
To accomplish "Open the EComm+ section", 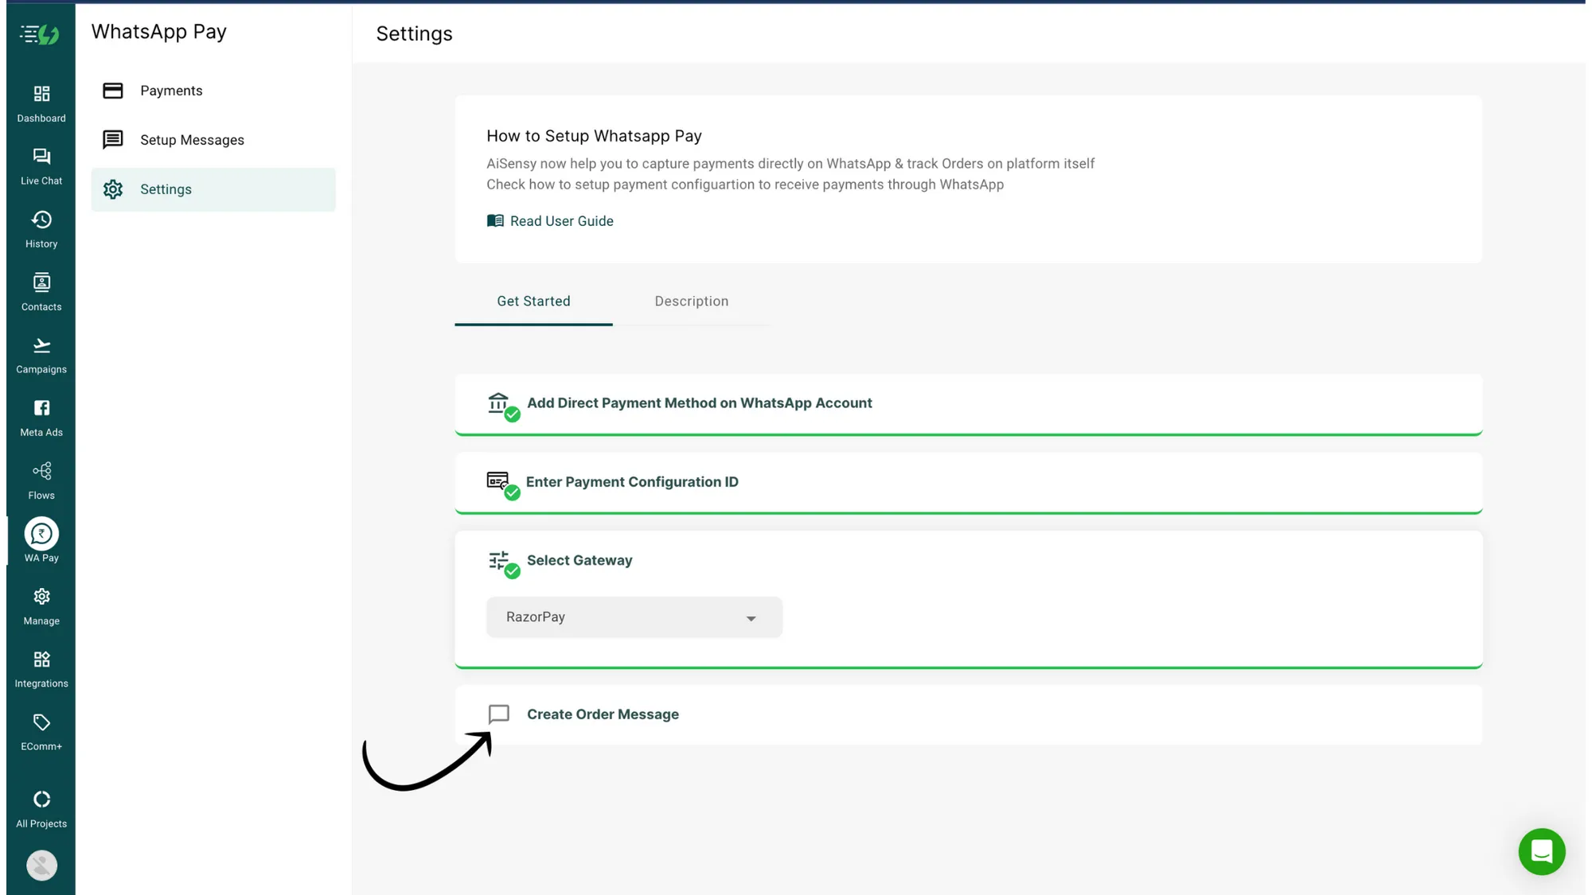I will click(41, 729).
